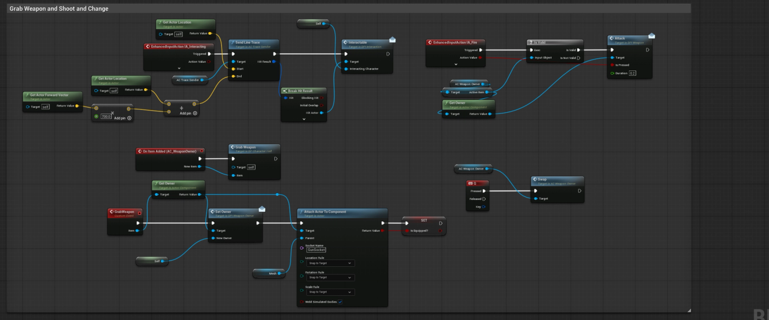Expand the Break Hit Result node chevron
The image size is (769, 320).
303,119
